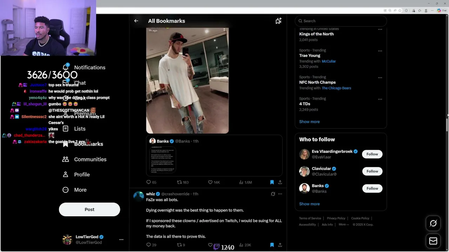
Task: Open Notifications in sidebar
Action: tap(84, 68)
